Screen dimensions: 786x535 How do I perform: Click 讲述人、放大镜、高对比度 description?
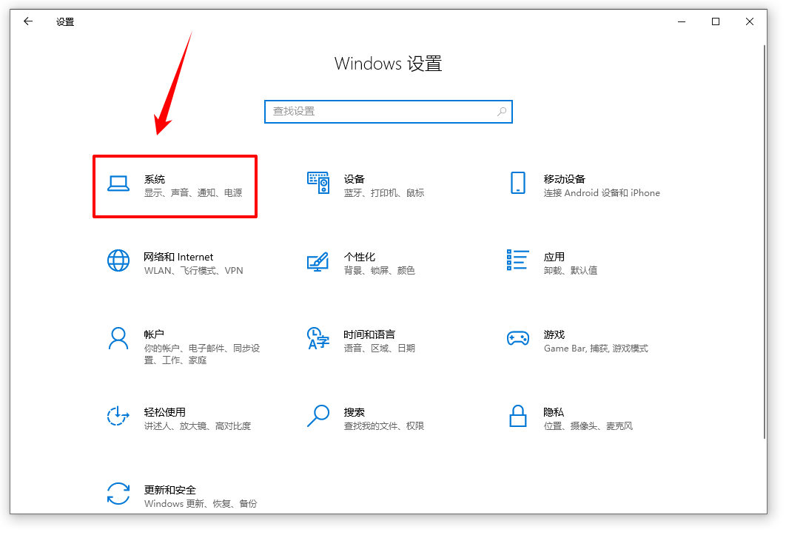tap(198, 426)
